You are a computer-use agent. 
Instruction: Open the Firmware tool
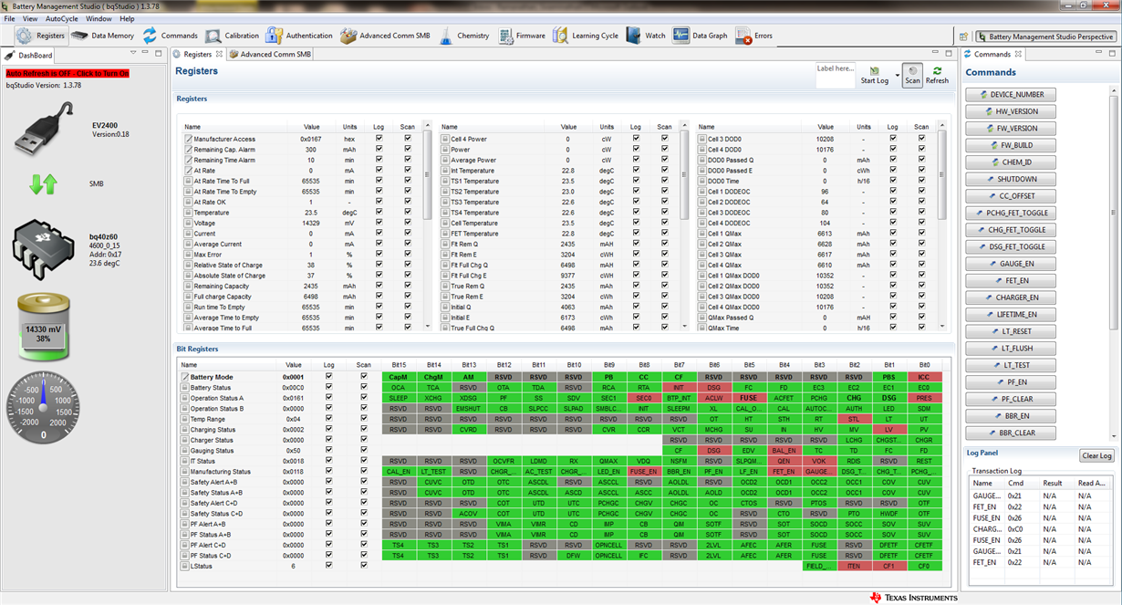click(522, 36)
